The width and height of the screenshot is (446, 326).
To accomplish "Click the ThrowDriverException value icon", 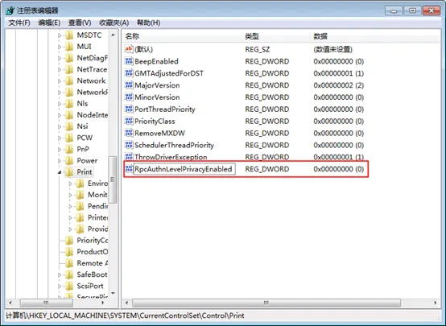I will [129, 156].
